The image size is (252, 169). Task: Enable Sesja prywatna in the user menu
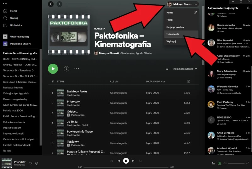point(181,27)
